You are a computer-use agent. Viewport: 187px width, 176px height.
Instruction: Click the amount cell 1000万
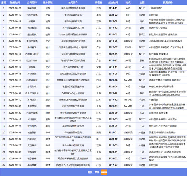click(142, 159)
